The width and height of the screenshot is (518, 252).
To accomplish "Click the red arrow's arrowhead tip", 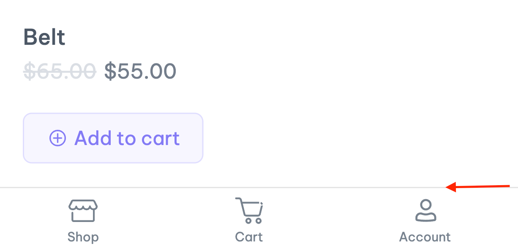I will (448, 187).
